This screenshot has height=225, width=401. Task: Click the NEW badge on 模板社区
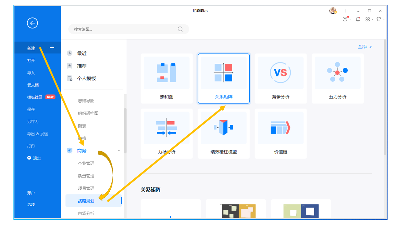click(x=50, y=97)
